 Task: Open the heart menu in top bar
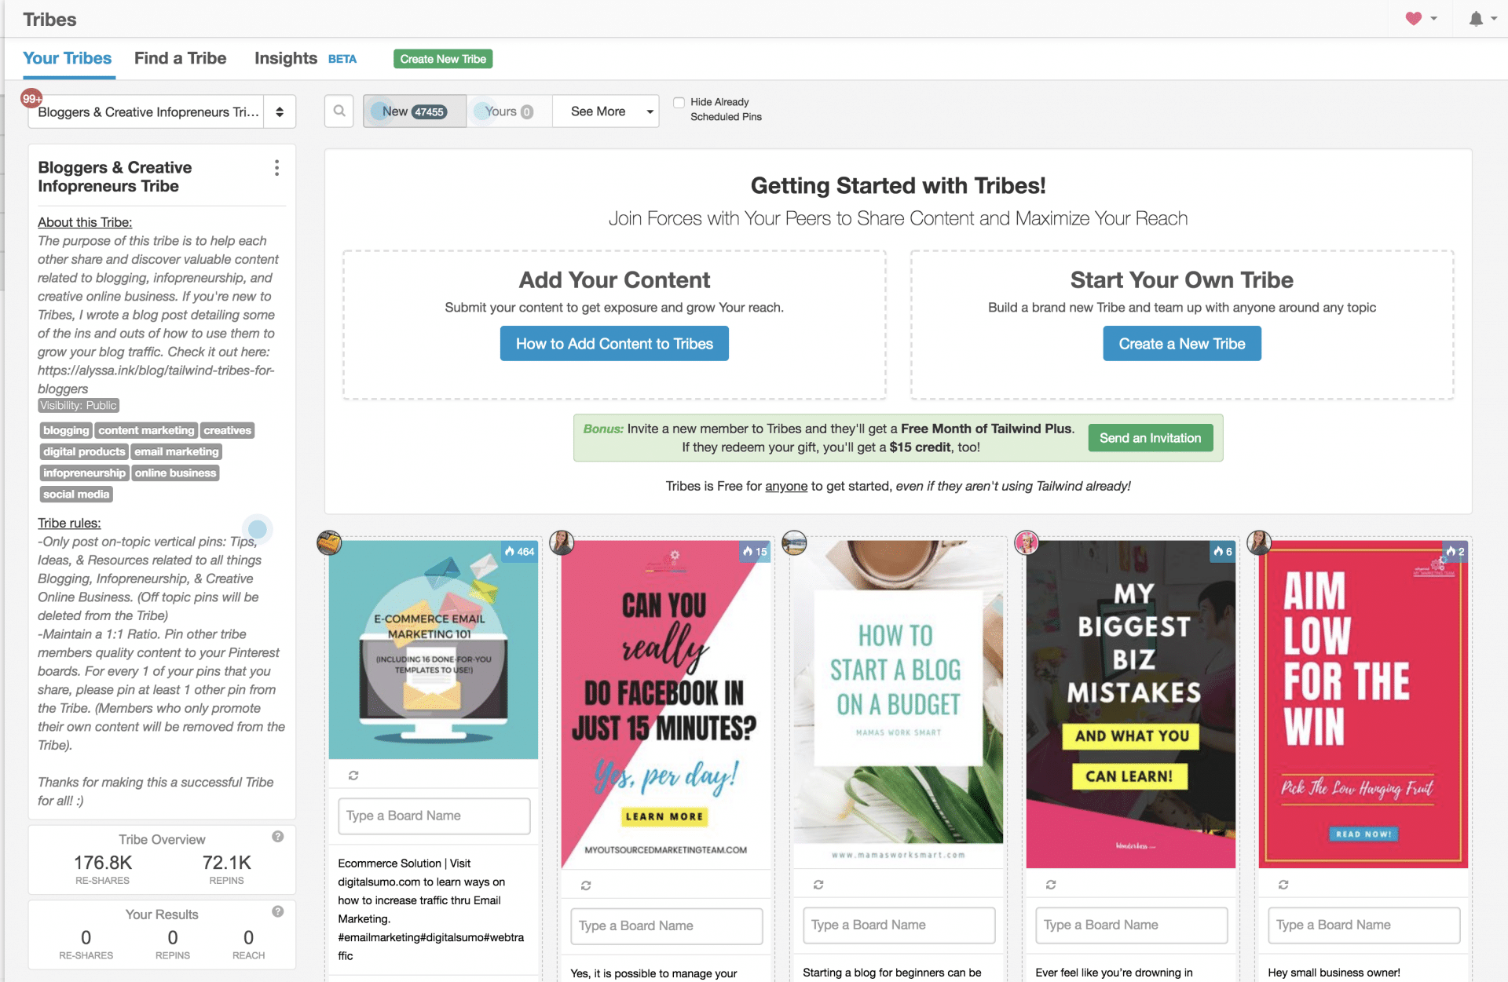point(1422,19)
